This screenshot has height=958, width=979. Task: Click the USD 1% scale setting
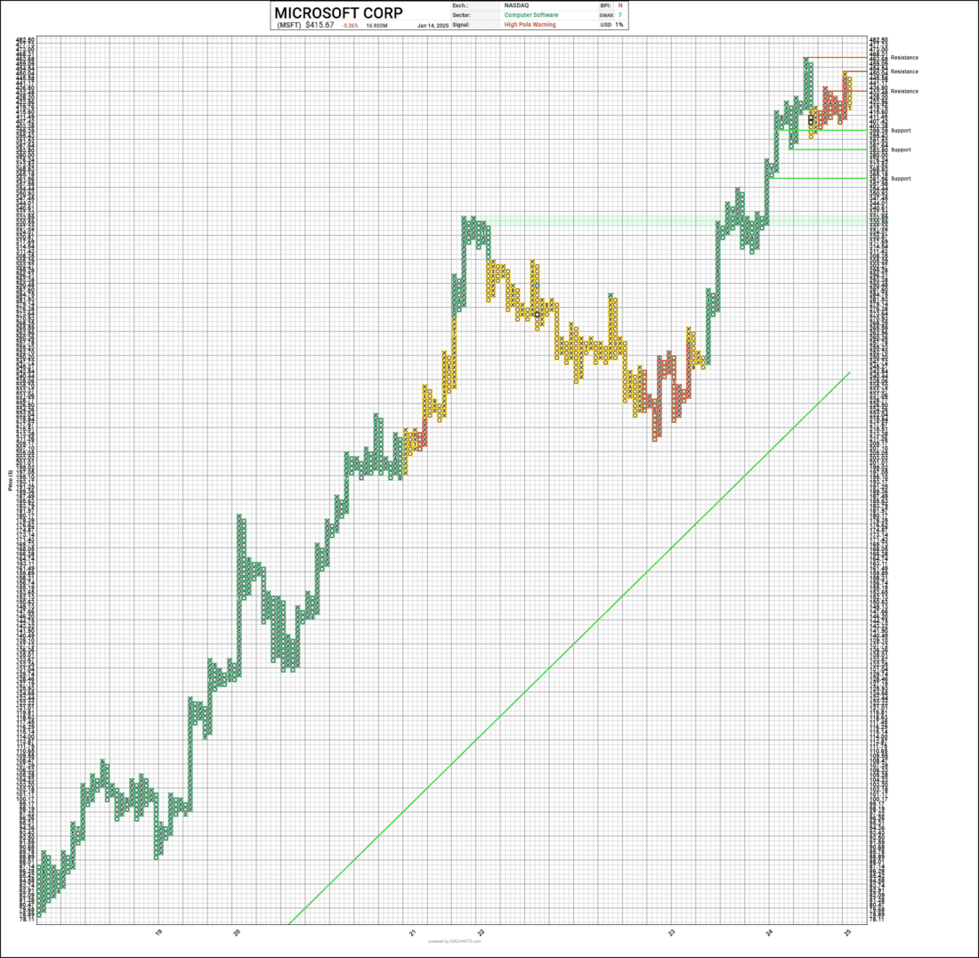coord(612,25)
